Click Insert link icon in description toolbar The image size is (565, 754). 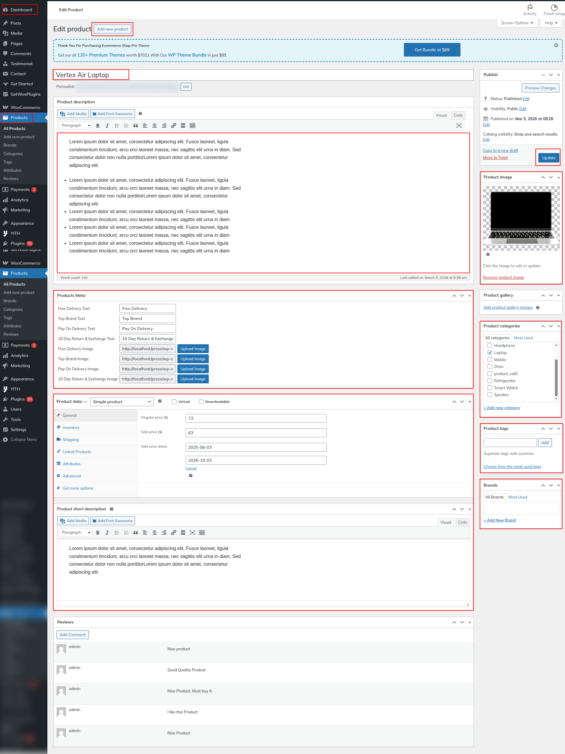pos(174,126)
